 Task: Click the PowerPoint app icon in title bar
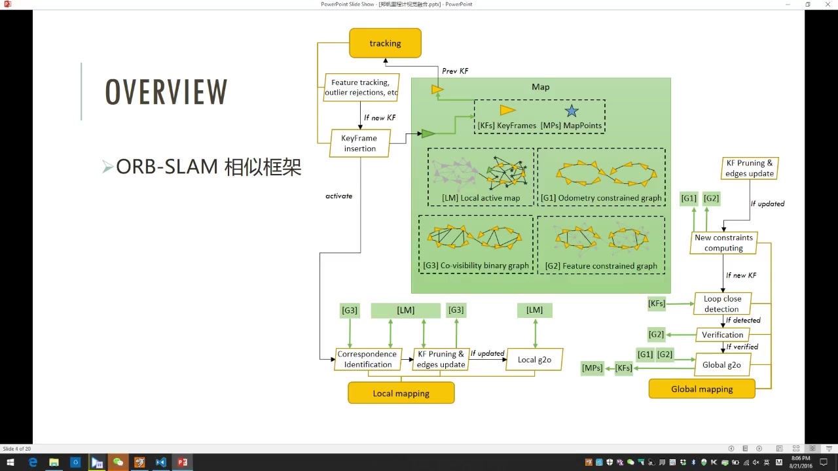[x=7, y=4]
